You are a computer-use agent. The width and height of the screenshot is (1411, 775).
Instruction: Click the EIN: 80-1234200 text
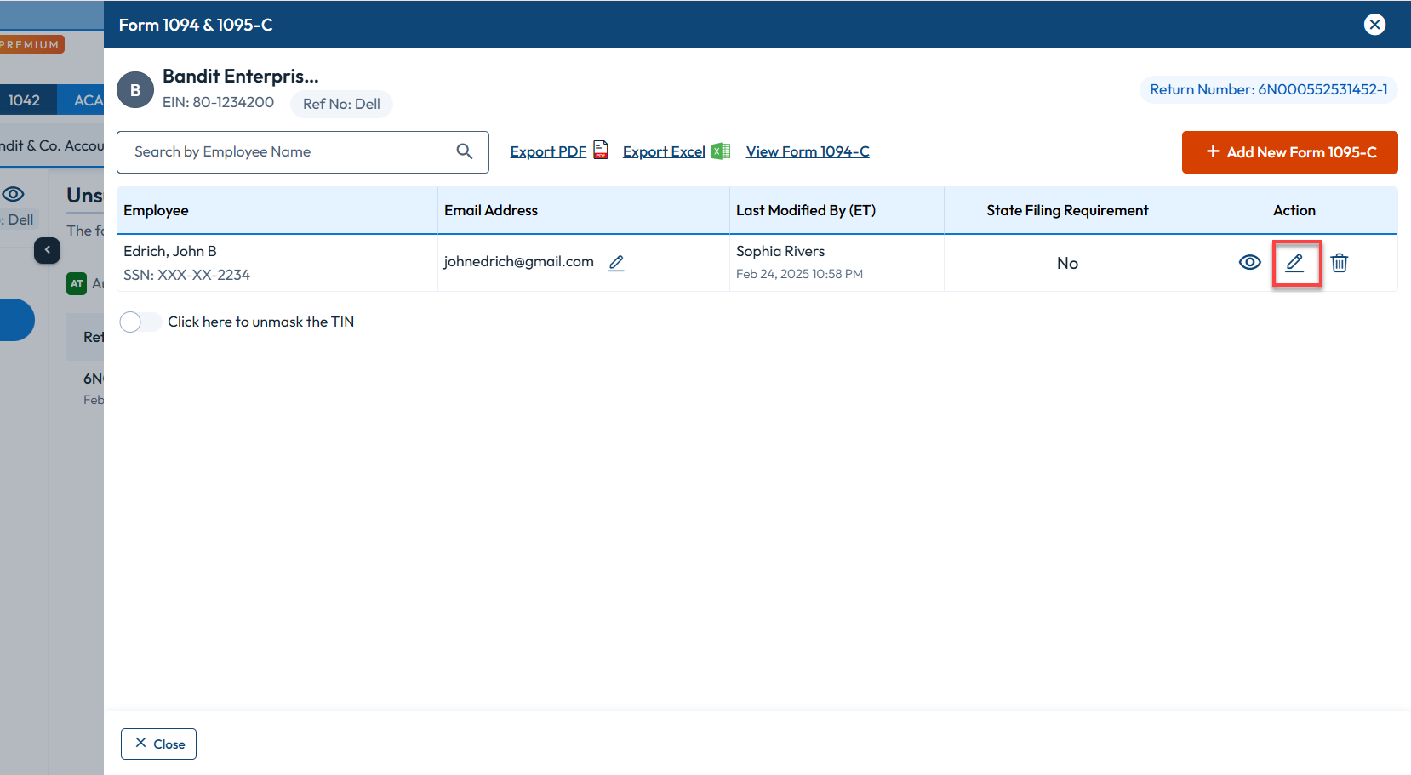(218, 102)
